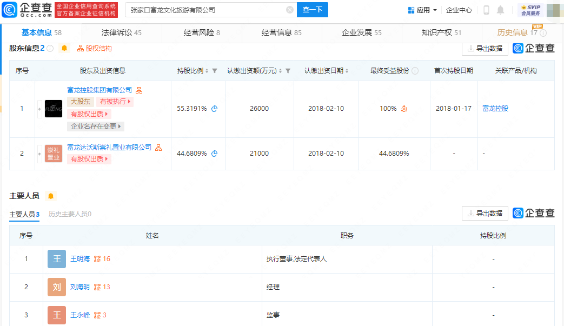The width and height of the screenshot is (564, 326).
Task: Switch to 法律诉讼 tab
Action: [122, 32]
